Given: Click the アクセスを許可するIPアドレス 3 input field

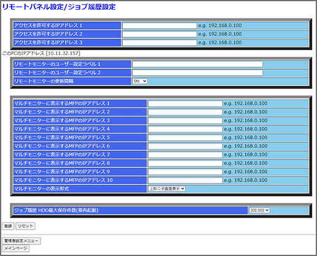Looking at the screenshot, I should 159,43.
